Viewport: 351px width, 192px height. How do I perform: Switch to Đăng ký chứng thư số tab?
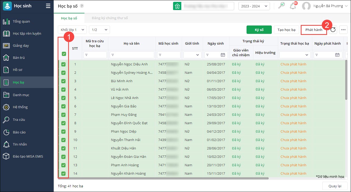tap(110, 18)
